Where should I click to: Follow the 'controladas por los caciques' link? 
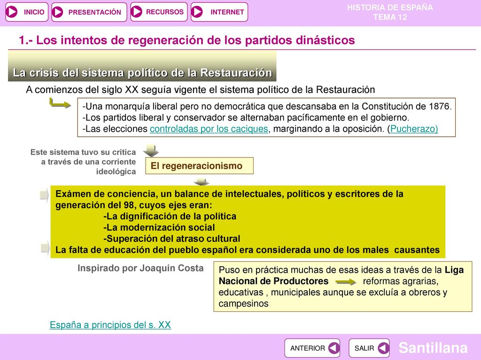tap(209, 129)
